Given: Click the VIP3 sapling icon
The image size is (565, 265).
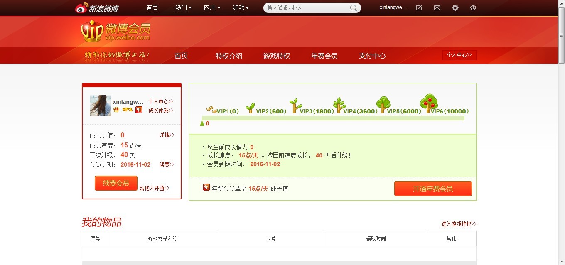Looking at the screenshot, I should tap(295, 106).
